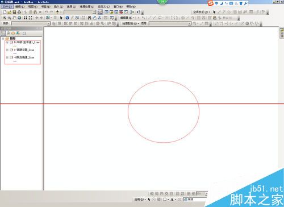The width and height of the screenshot is (284, 207).
Task: Select the 规划高速_line layer name
Action: pos(24,57)
